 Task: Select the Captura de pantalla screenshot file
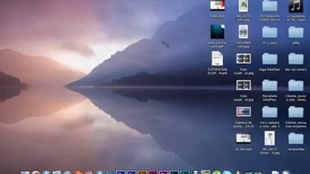pyautogui.click(x=244, y=112)
